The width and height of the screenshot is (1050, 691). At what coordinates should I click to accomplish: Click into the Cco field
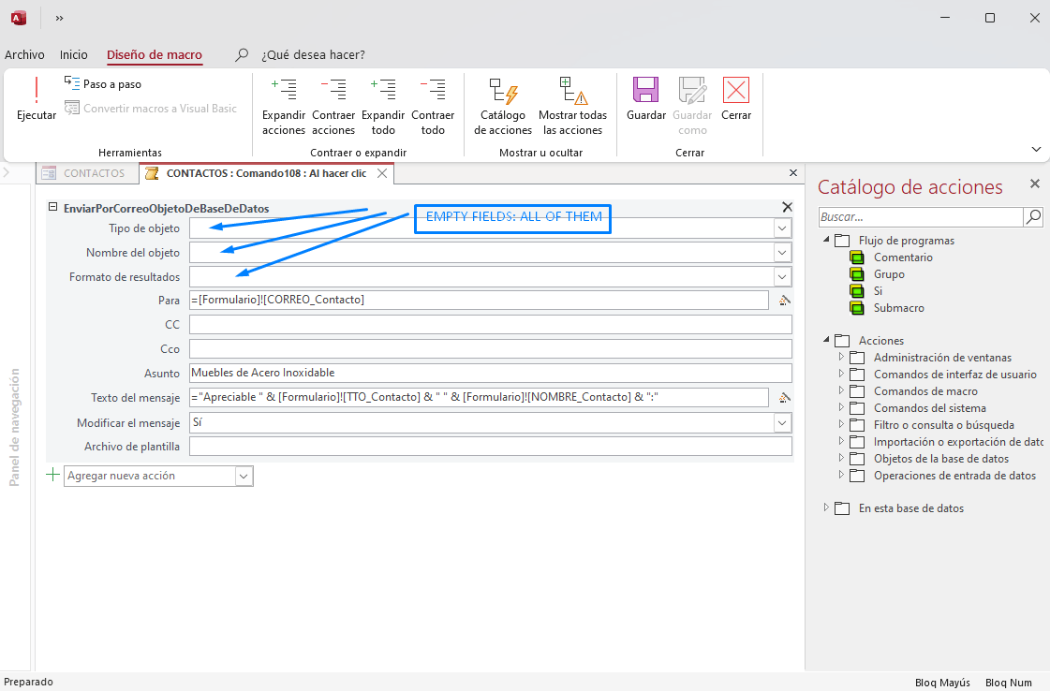[x=490, y=349]
